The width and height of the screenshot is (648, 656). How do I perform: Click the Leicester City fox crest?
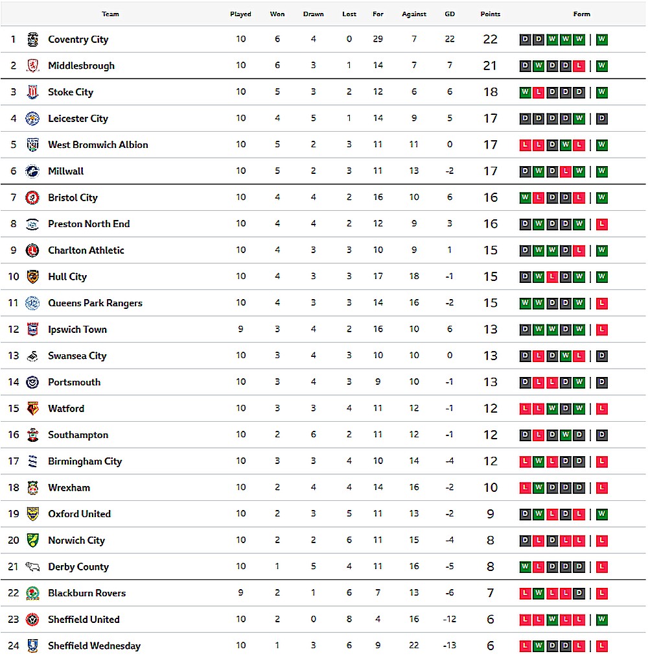32,119
